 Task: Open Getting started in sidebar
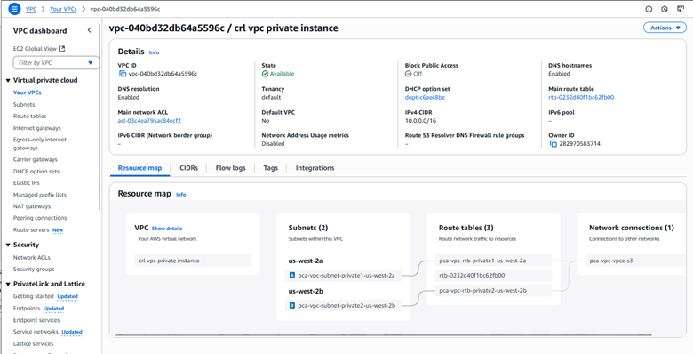[x=33, y=296]
